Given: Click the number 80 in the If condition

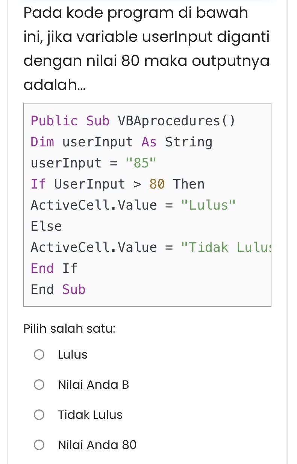Looking at the screenshot, I should click(x=157, y=184).
